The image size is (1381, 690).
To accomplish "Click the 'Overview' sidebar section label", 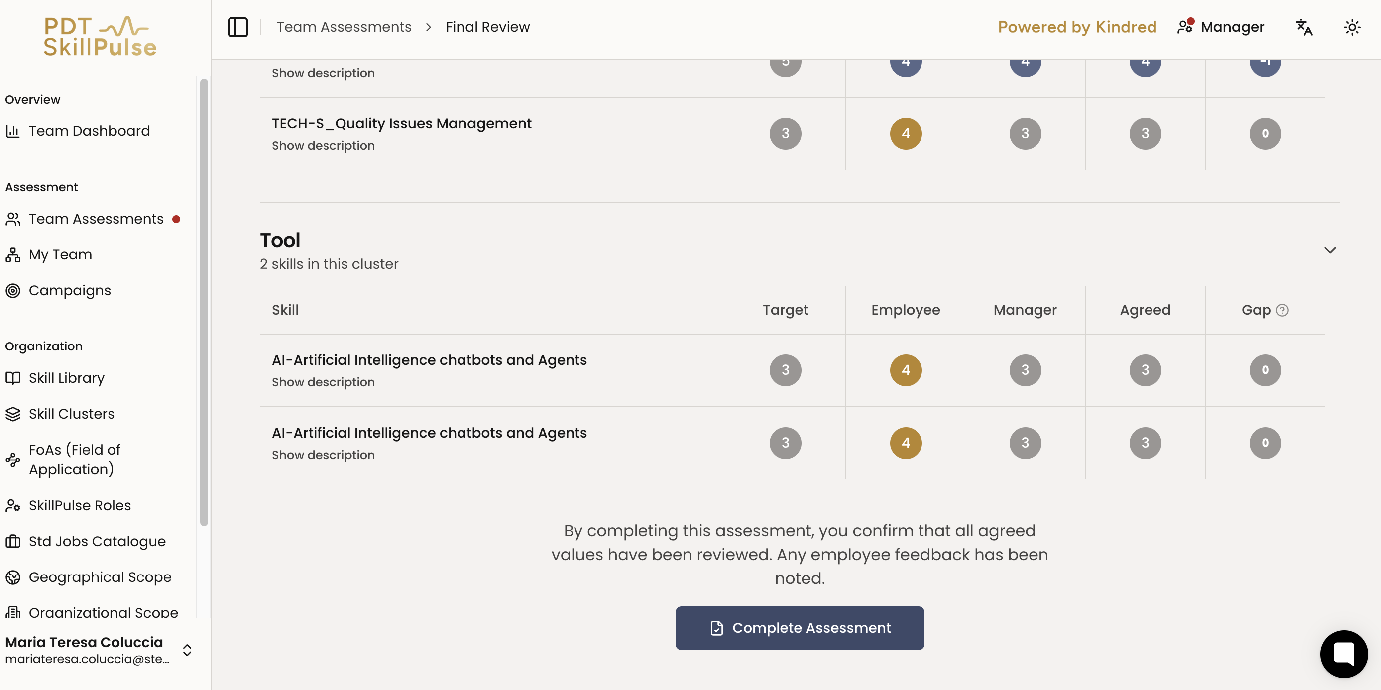I will [33, 100].
